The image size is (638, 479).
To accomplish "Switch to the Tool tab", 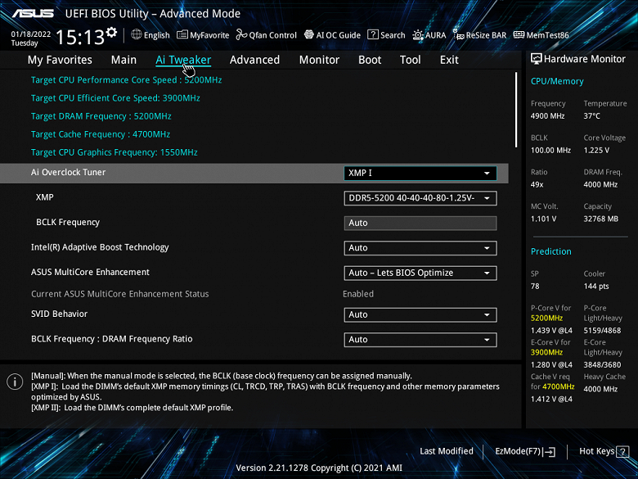I will click(410, 60).
